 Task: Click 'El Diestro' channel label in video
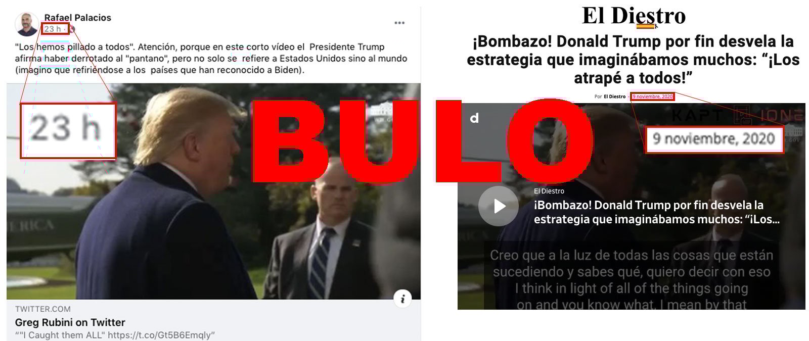point(549,191)
